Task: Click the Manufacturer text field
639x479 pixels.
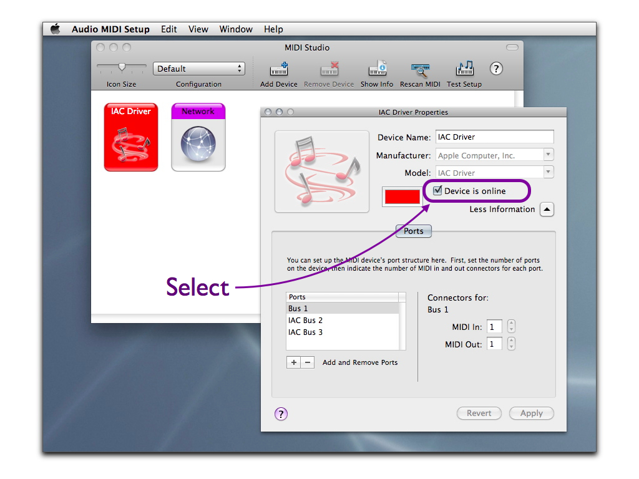Action: pos(490,155)
